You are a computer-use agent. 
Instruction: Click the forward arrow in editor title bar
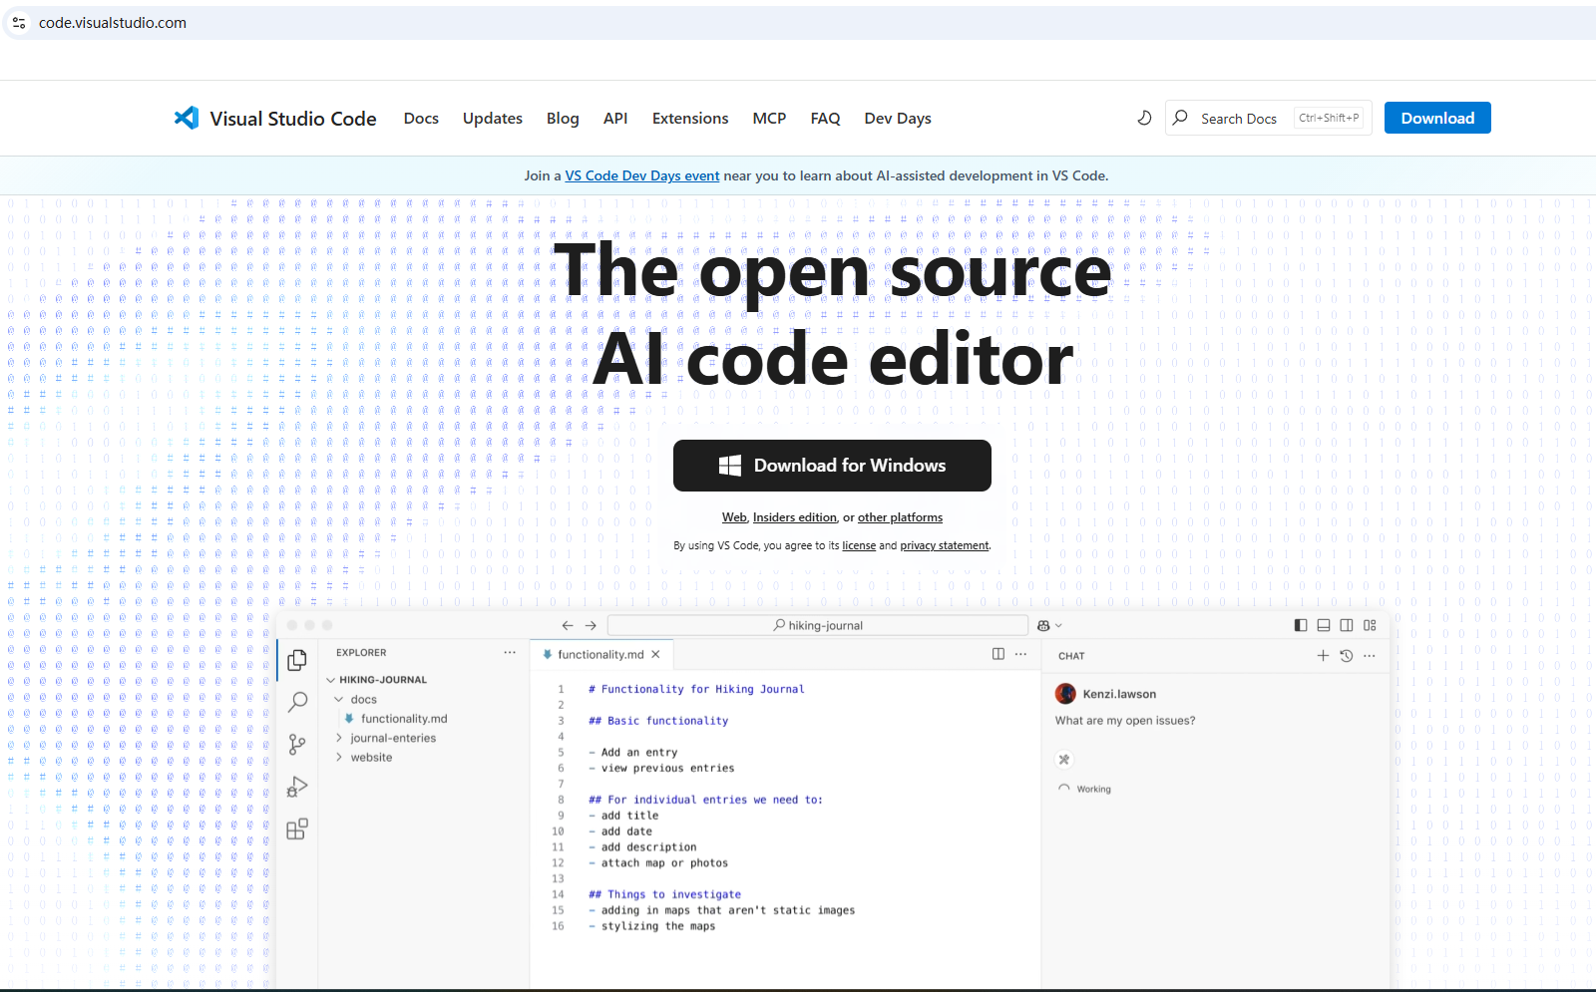(x=591, y=625)
